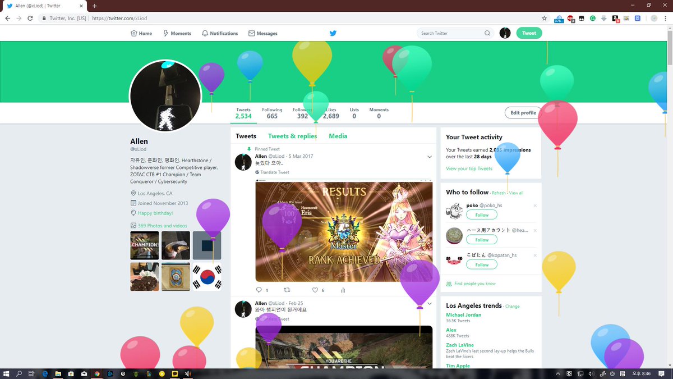
Task: Click Translate Tweet under the pinned tweet
Action: click(x=272, y=172)
